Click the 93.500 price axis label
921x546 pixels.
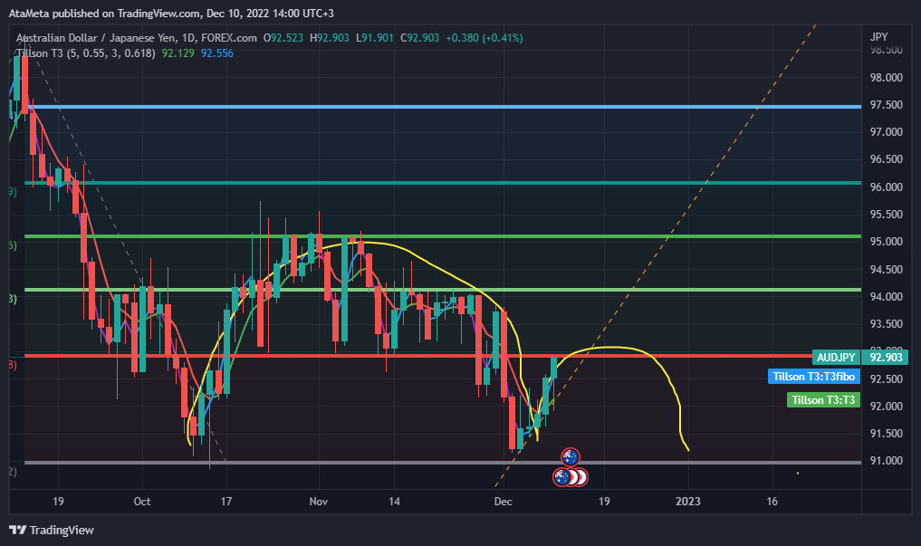click(x=886, y=323)
